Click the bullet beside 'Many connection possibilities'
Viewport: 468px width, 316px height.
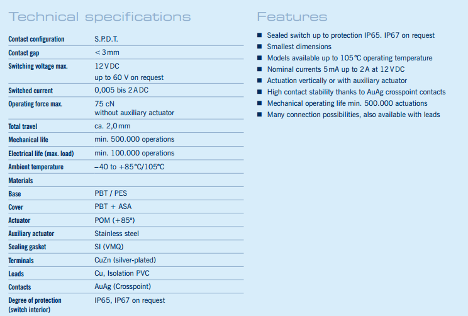(259, 115)
